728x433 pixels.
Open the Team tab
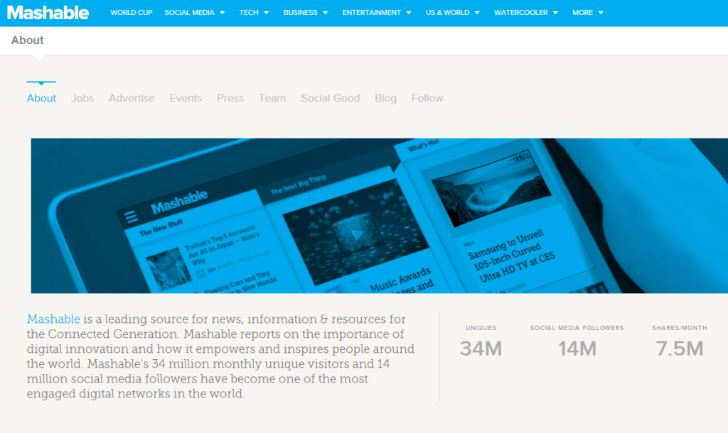[x=272, y=98]
